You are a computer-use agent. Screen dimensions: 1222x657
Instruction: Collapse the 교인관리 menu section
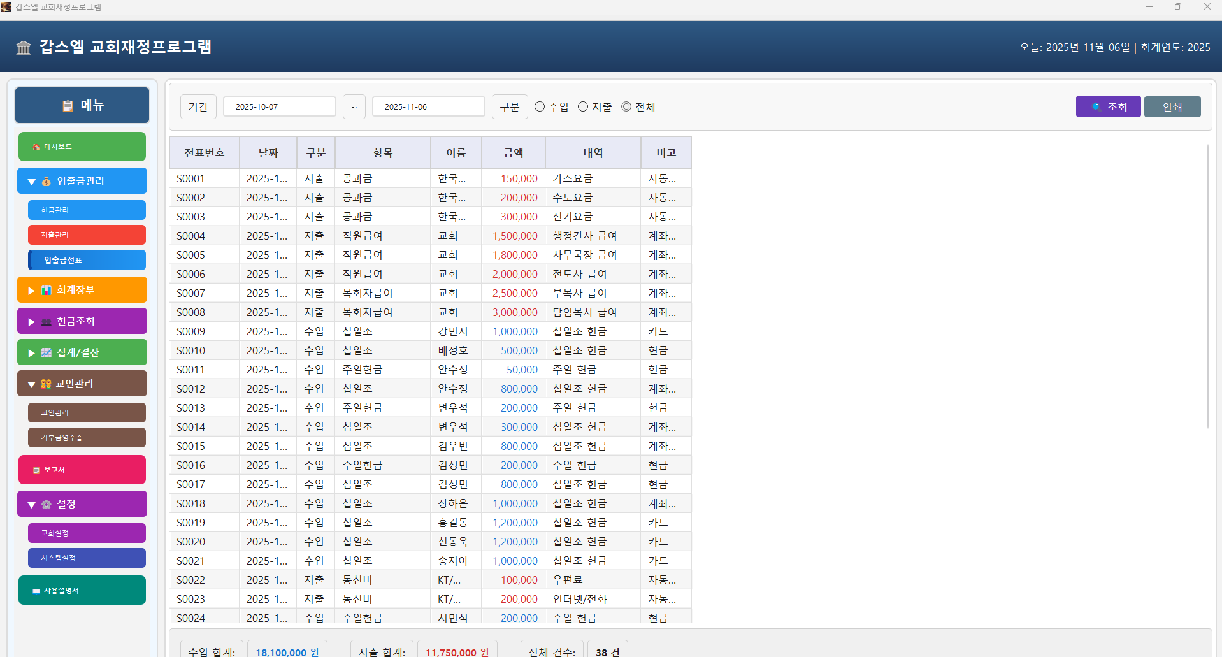click(x=30, y=383)
